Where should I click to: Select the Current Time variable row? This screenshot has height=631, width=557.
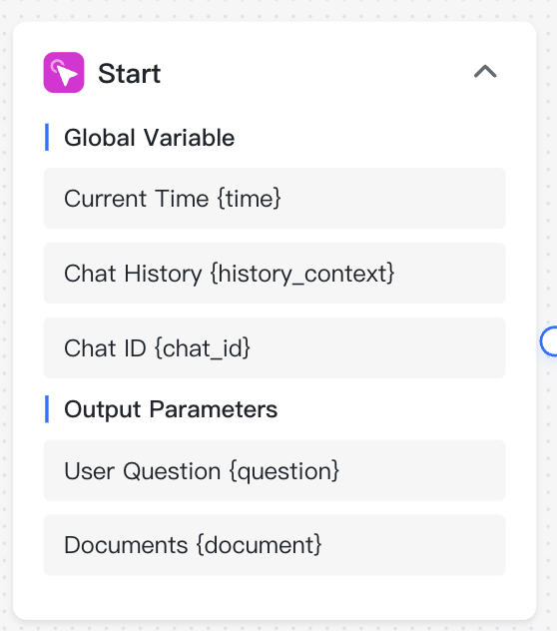coord(275,199)
